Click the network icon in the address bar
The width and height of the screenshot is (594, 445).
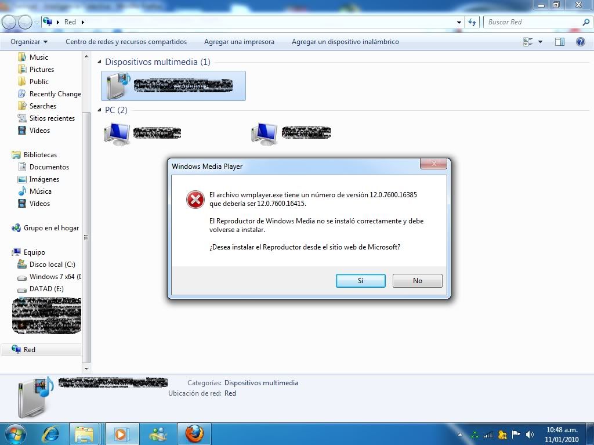(x=48, y=22)
